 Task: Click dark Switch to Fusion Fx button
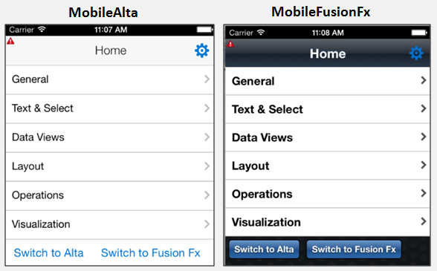[354, 249]
